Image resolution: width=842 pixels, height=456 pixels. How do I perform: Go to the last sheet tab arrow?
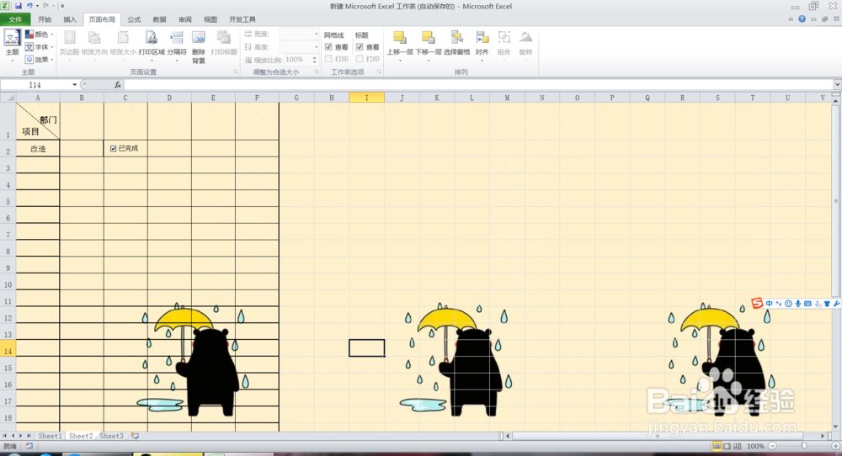click(x=29, y=436)
